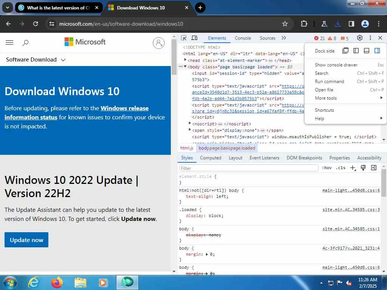The height and width of the screenshot is (290, 387).
Task: Click the Styles filter input field
Action: pyautogui.click(x=249, y=168)
